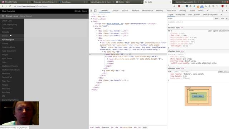Viewport: 229px width, 129px height.
Task: Click the browser back arrow
Action: 3,6
